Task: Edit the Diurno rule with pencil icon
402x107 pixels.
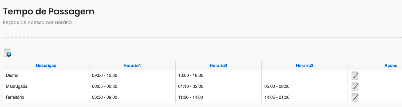Action: (355, 76)
